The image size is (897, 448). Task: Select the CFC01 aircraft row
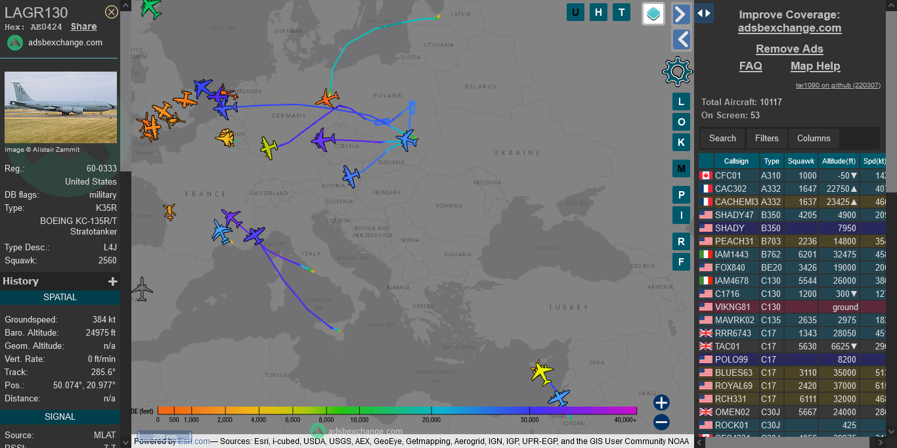[x=793, y=175]
